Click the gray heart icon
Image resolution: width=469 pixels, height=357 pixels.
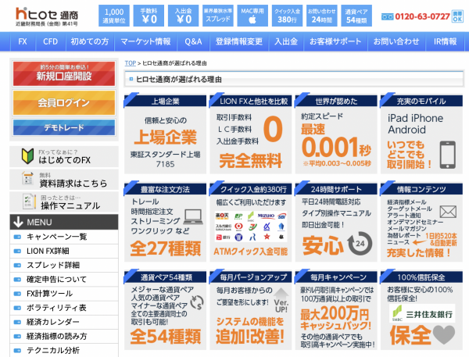(444, 334)
